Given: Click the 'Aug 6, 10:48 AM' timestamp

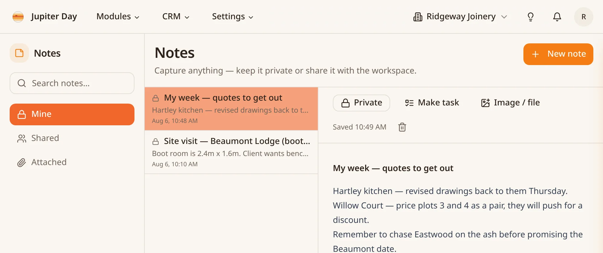Looking at the screenshot, I should pos(175,121).
